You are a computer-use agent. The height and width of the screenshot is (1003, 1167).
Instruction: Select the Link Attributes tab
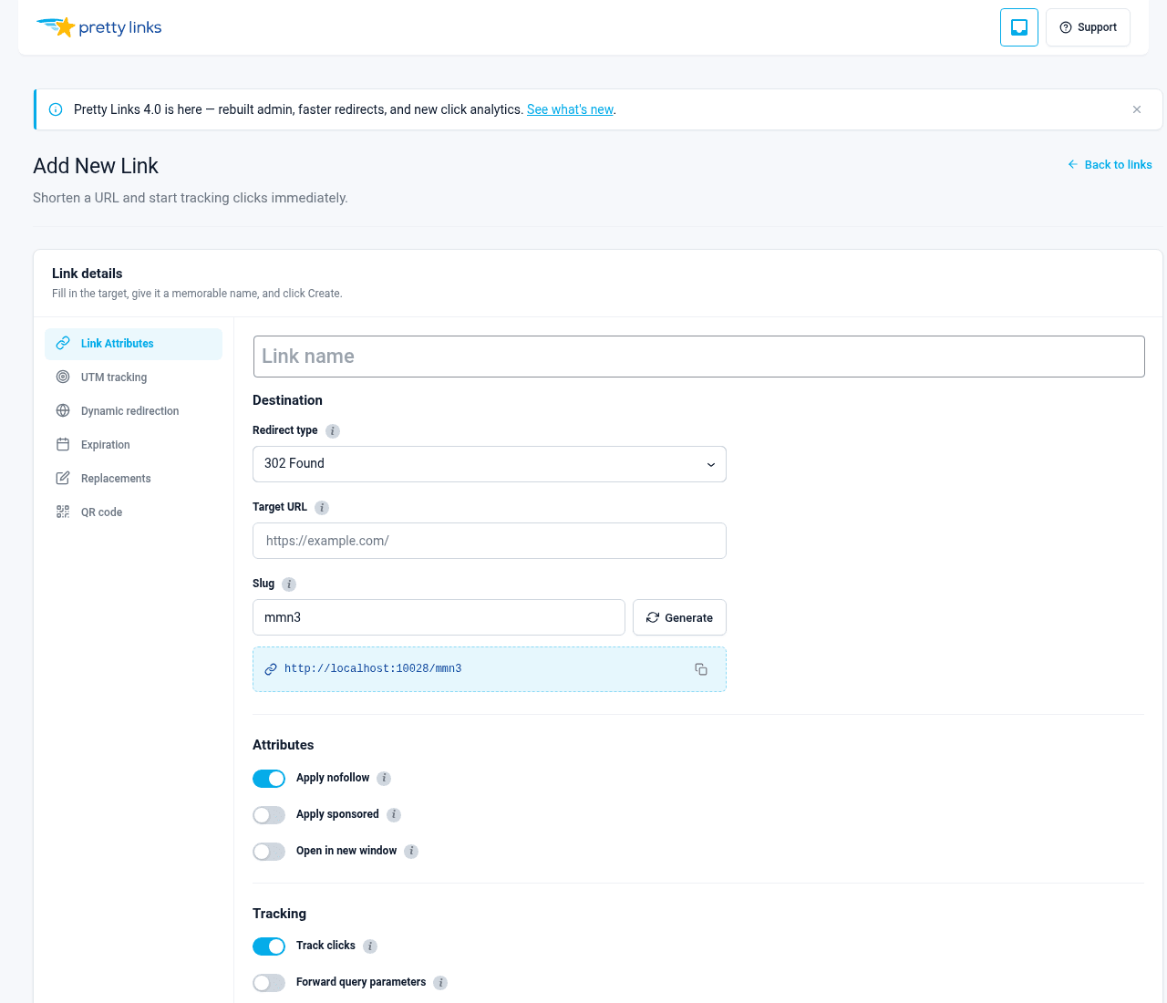tap(133, 344)
